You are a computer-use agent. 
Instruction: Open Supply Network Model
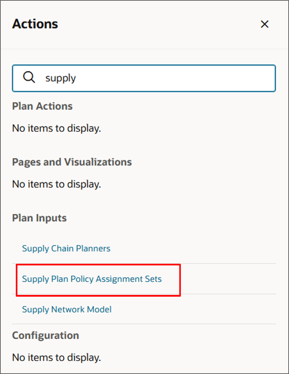coord(66,310)
